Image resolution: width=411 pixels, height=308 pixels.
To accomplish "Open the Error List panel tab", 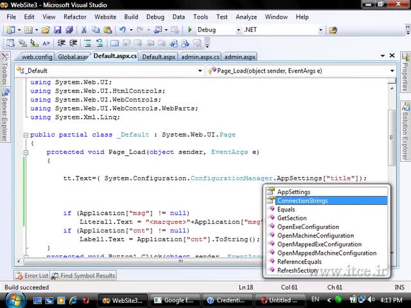I will [31, 276].
